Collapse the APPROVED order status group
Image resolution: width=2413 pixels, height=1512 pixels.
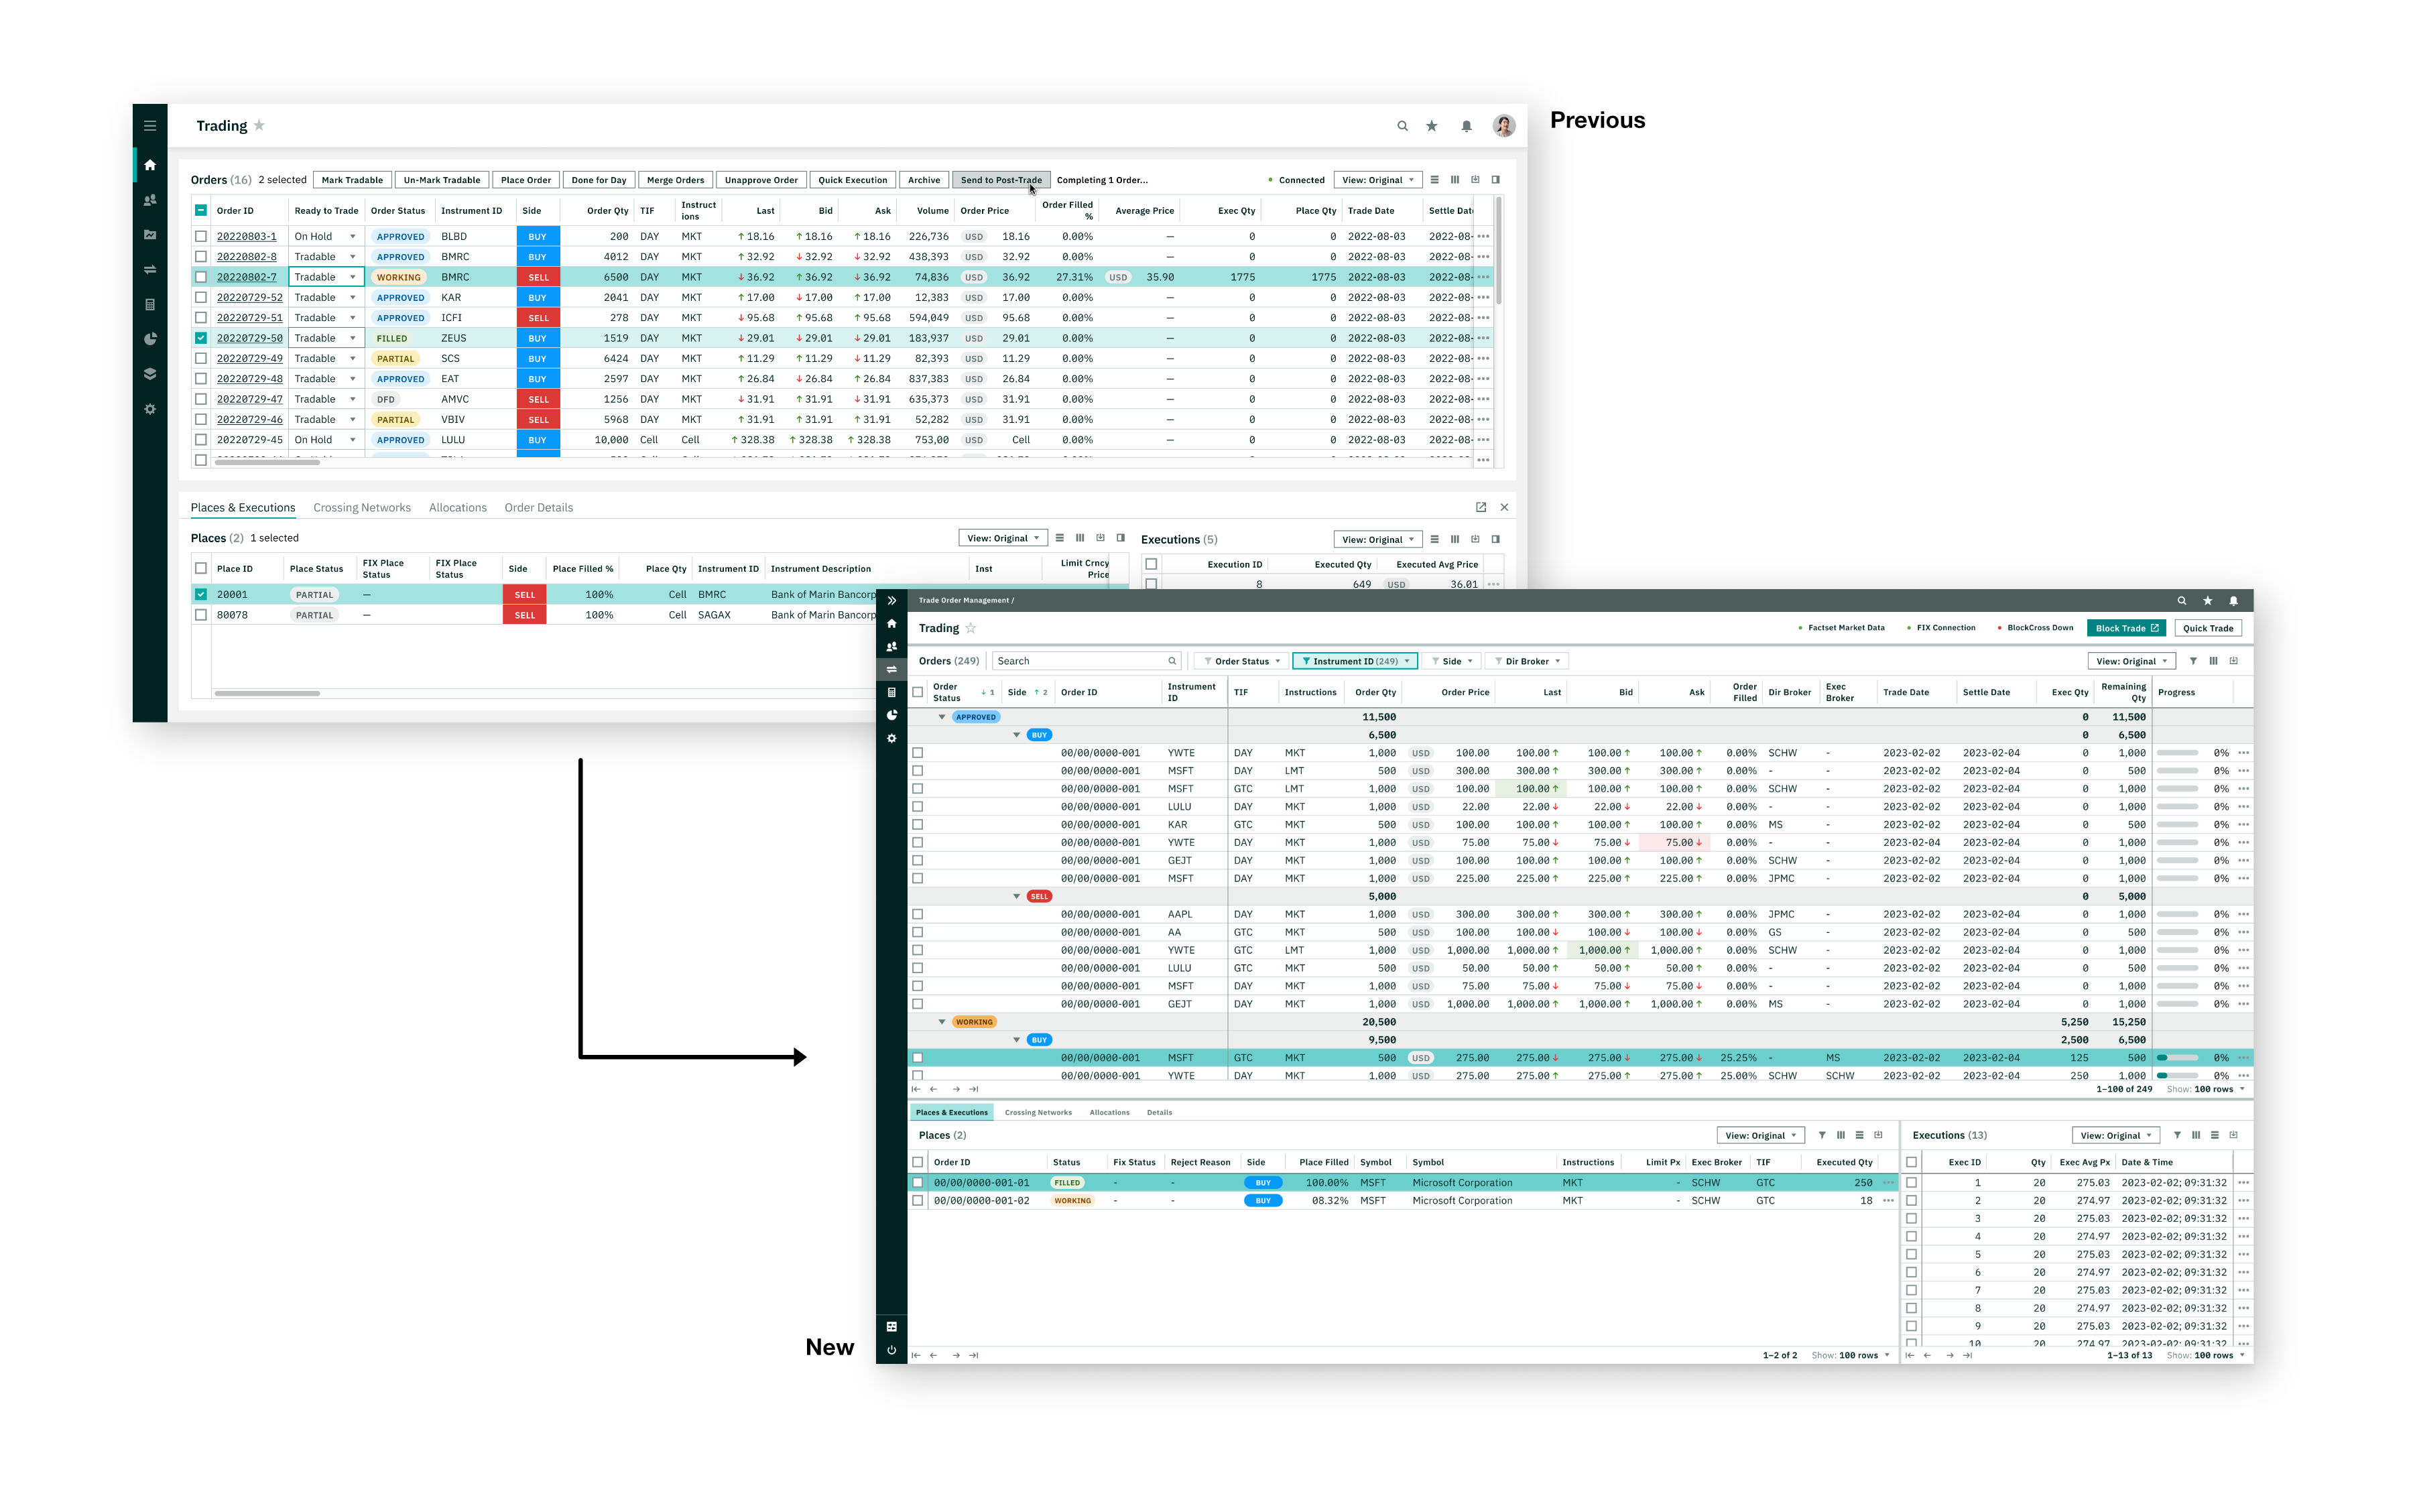pyautogui.click(x=941, y=717)
